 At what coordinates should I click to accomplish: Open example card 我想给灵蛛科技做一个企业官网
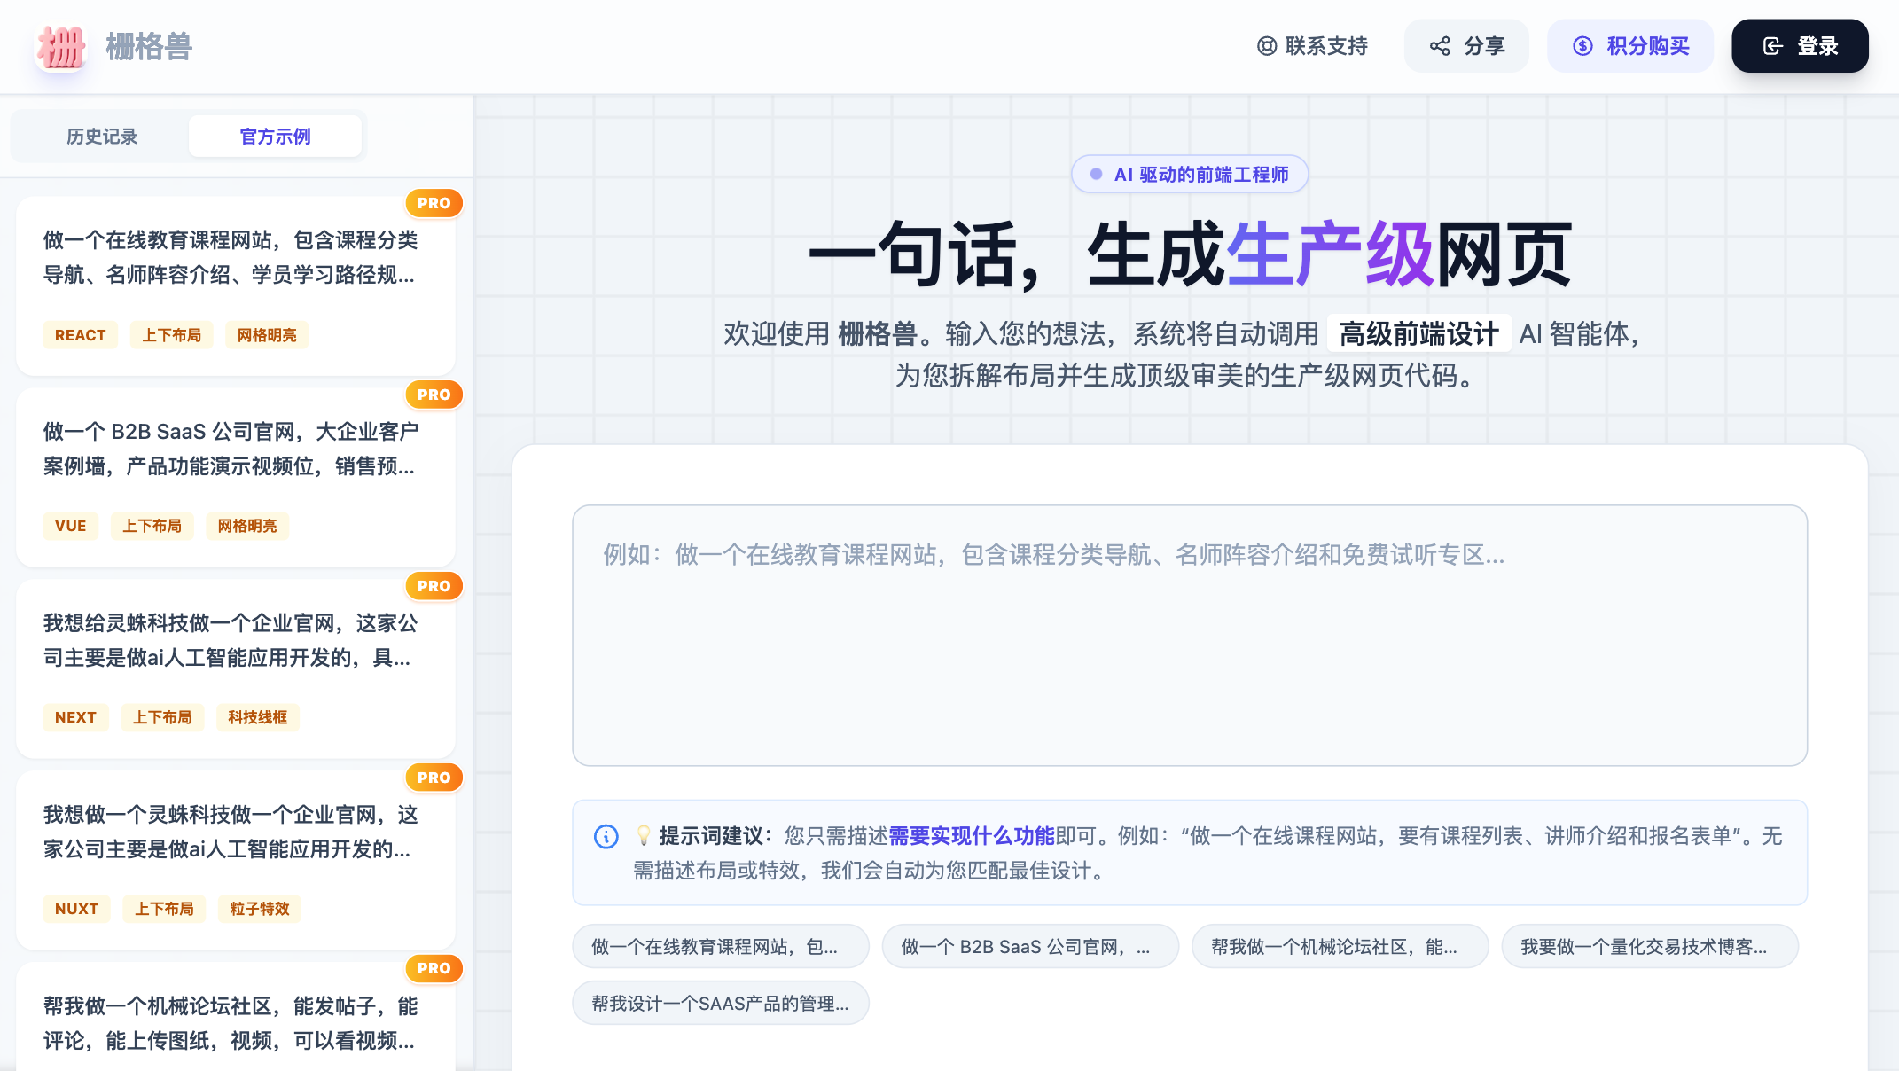tap(236, 669)
